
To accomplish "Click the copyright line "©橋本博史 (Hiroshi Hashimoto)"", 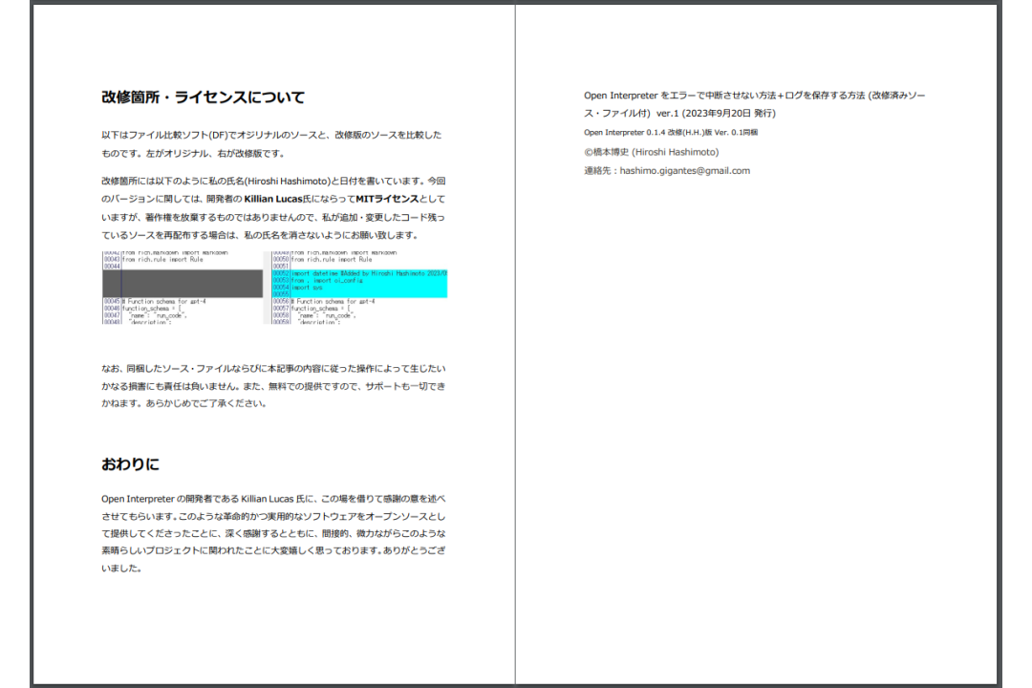I will [x=651, y=152].
